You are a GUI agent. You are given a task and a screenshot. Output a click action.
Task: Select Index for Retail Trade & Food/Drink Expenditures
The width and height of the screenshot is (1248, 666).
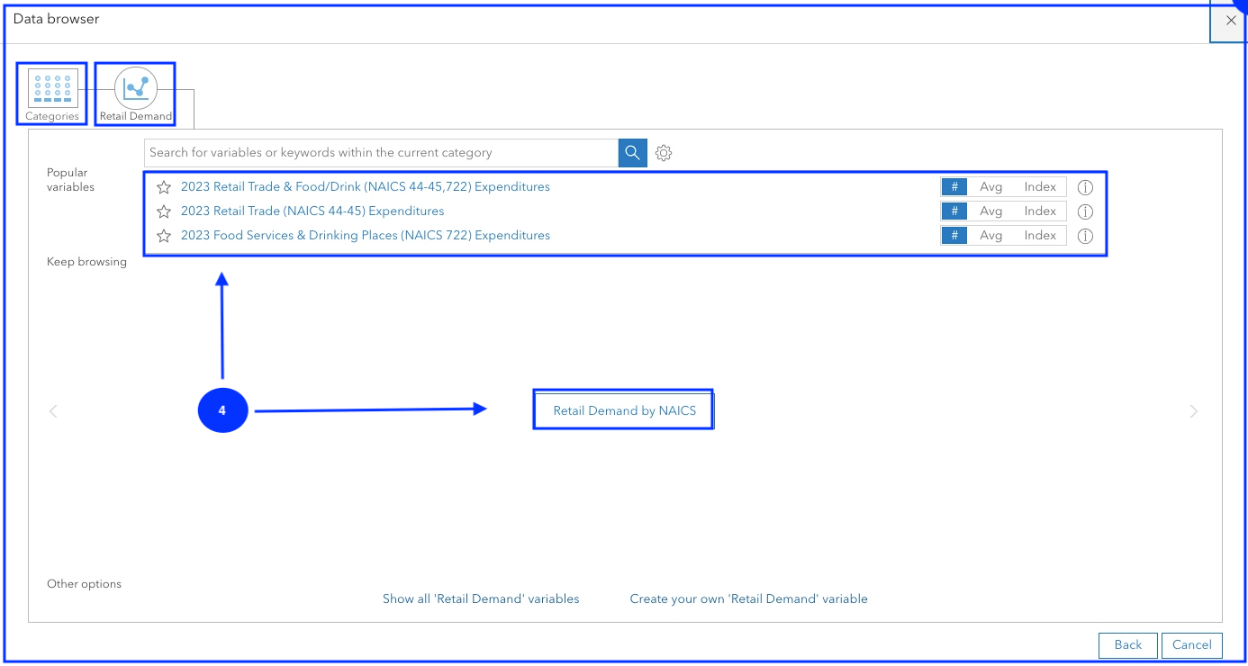click(1040, 187)
